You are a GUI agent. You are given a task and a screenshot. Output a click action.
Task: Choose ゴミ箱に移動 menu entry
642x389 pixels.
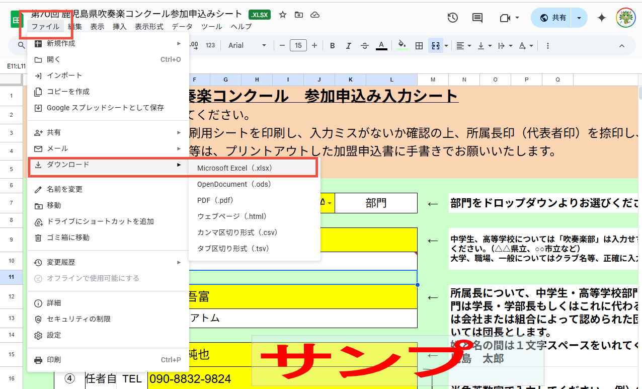[x=108, y=238]
